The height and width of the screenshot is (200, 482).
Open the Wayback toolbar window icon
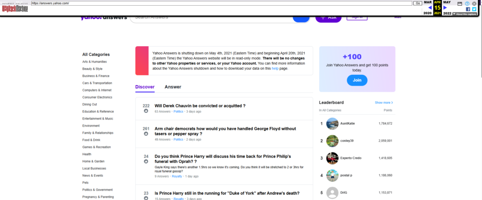point(460,4)
